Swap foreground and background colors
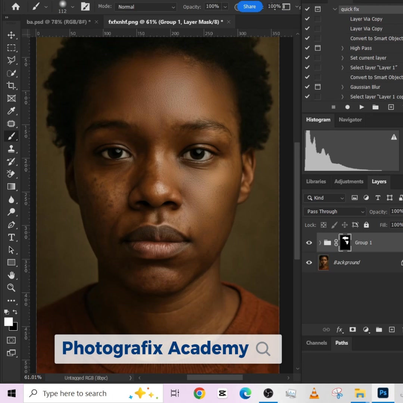Screen dimensions: 403x403 coord(15,312)
